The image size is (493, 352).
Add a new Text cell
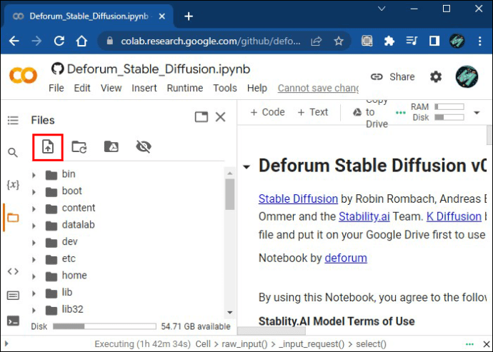click(x=312, y=112)
